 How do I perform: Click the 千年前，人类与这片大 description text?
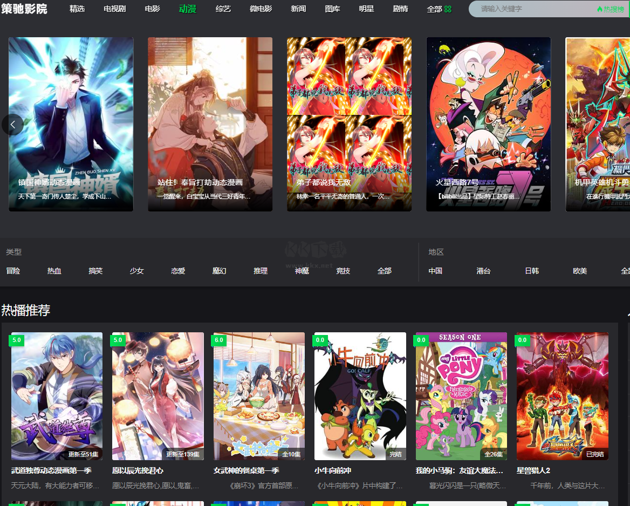pyautogui.click(x=568, y=486)
